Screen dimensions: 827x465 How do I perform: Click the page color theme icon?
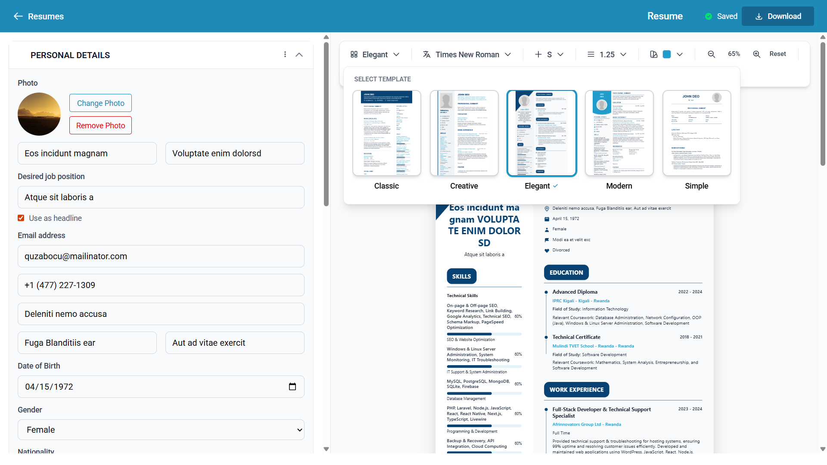pos(653,54)
